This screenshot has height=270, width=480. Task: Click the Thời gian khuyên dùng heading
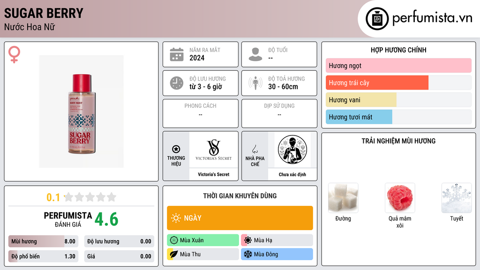240,196
